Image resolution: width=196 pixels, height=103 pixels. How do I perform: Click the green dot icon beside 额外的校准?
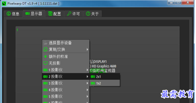[45, 56]
